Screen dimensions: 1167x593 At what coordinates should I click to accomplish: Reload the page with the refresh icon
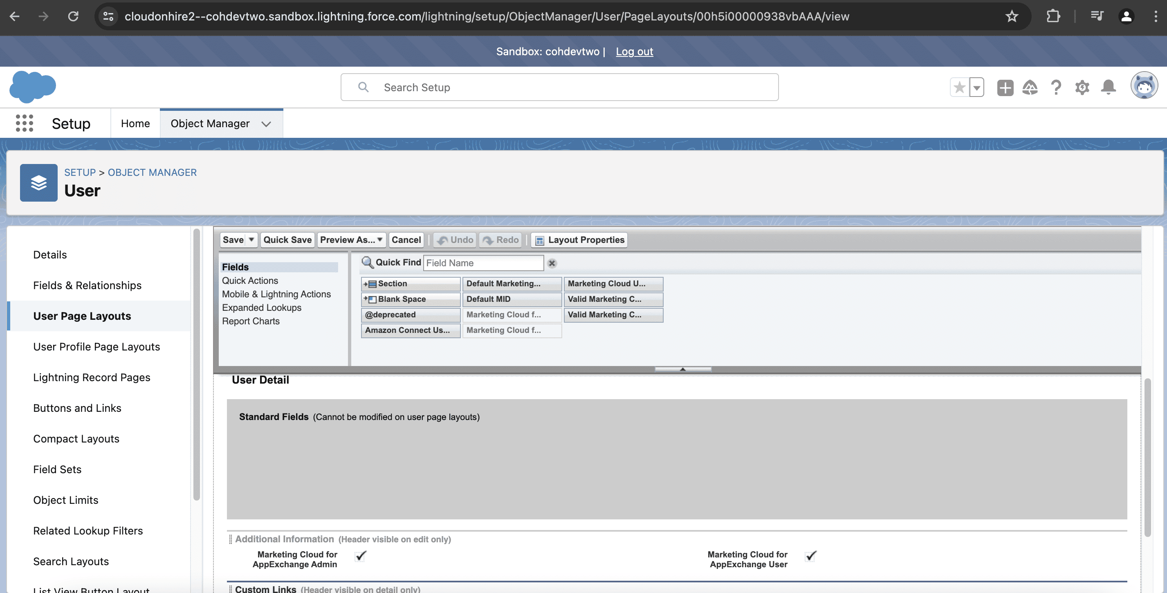[73, 16]
